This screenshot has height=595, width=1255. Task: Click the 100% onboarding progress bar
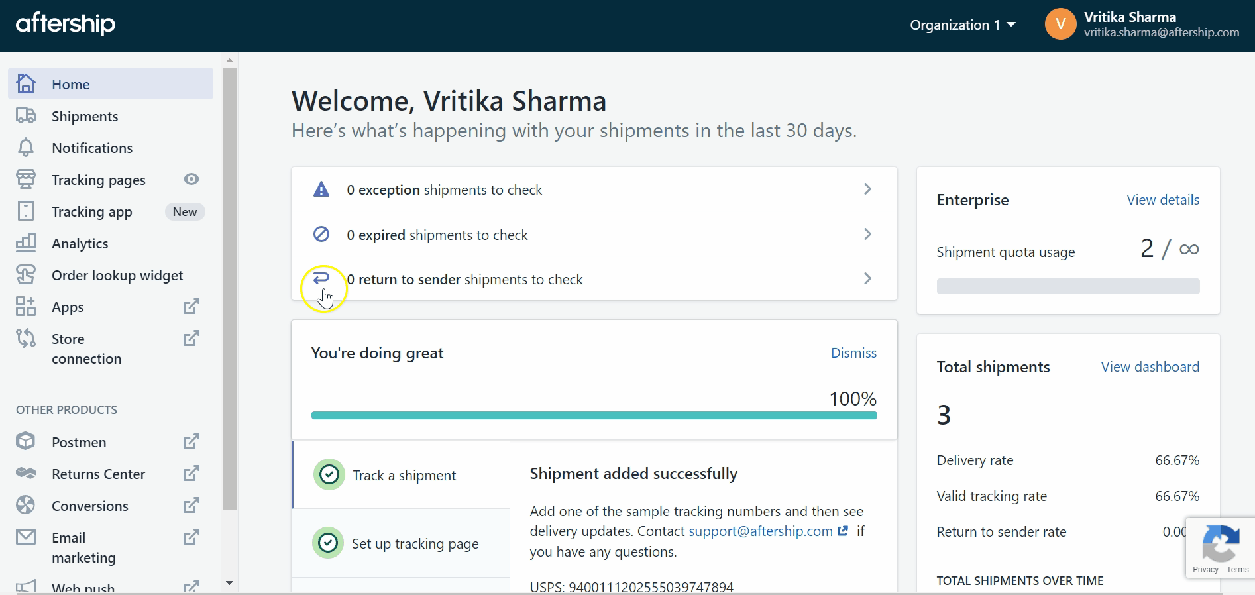pyautogui.click(x=594, y=415)
